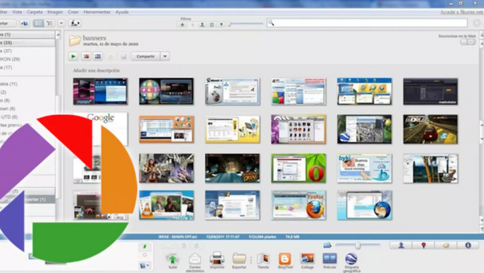Show the Properties info panel
This screenshot has height=273, width=484.
pyautogui.click(x=468, y=245)
